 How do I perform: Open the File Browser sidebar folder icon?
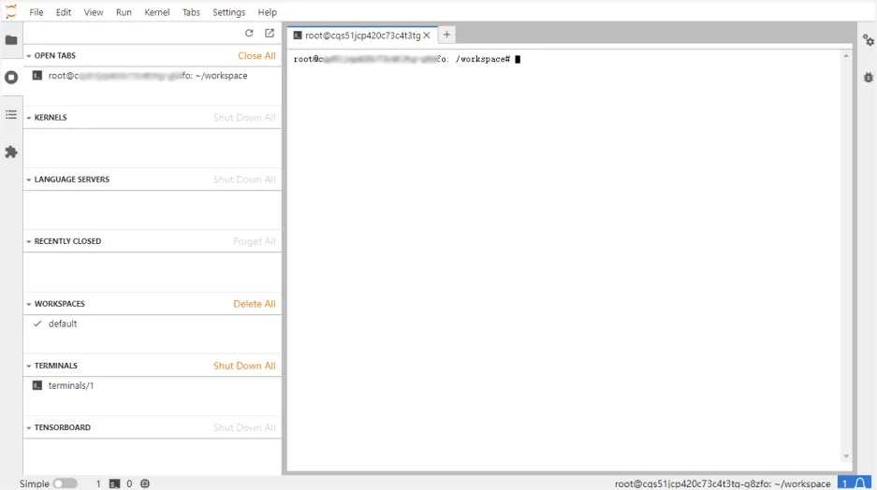(11, 40)
